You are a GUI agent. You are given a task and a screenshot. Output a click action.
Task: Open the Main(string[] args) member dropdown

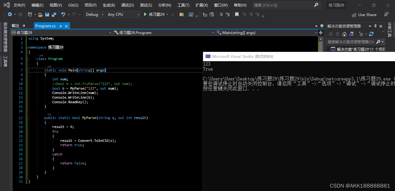pyautogui.click(x=267, y=32)
